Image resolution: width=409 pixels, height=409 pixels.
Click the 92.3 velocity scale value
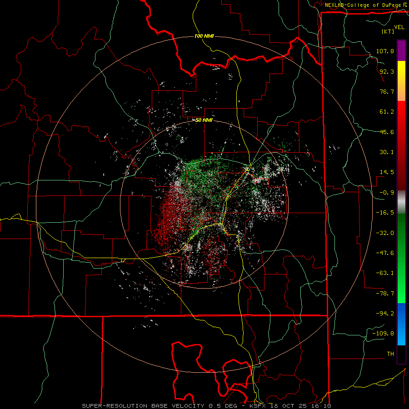coord(387,71)
